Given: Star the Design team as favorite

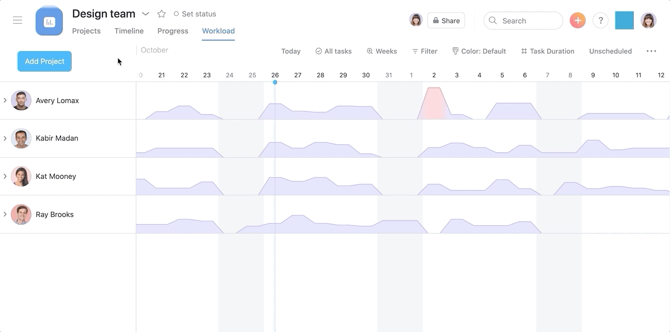Looking at the screenshot, I should [162, 14].
